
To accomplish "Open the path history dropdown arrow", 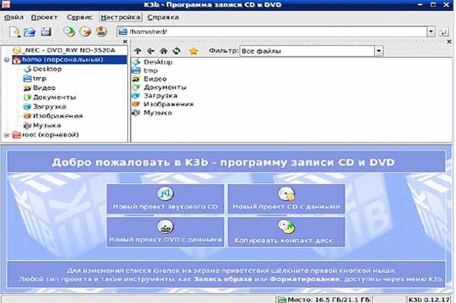I will click(431, 32).
